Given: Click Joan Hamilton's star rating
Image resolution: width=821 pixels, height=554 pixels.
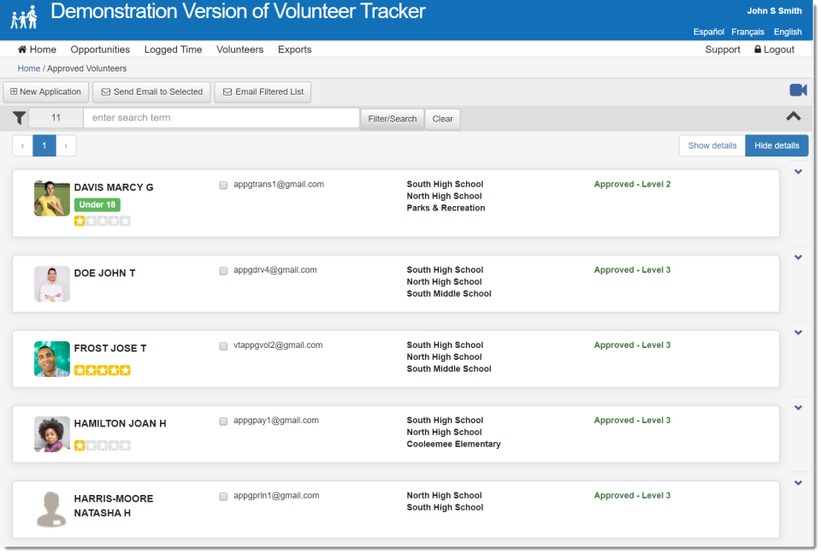Looking at the screenshot, I should (x=102, y=445).
